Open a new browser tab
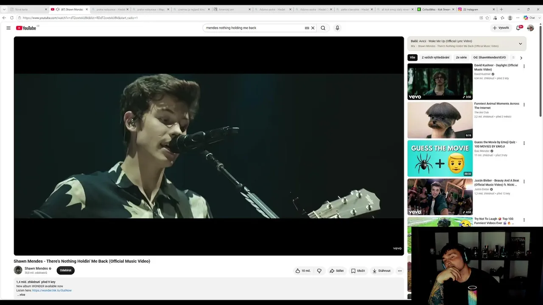This screenshot has width=543, height=305. [501, 9]
